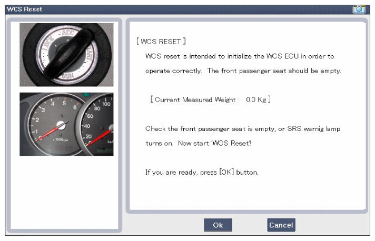The width and height of the screenshot is (375, 241).
Task: Click the [ WCS RESET ] heading
Action: pos(161,42)
